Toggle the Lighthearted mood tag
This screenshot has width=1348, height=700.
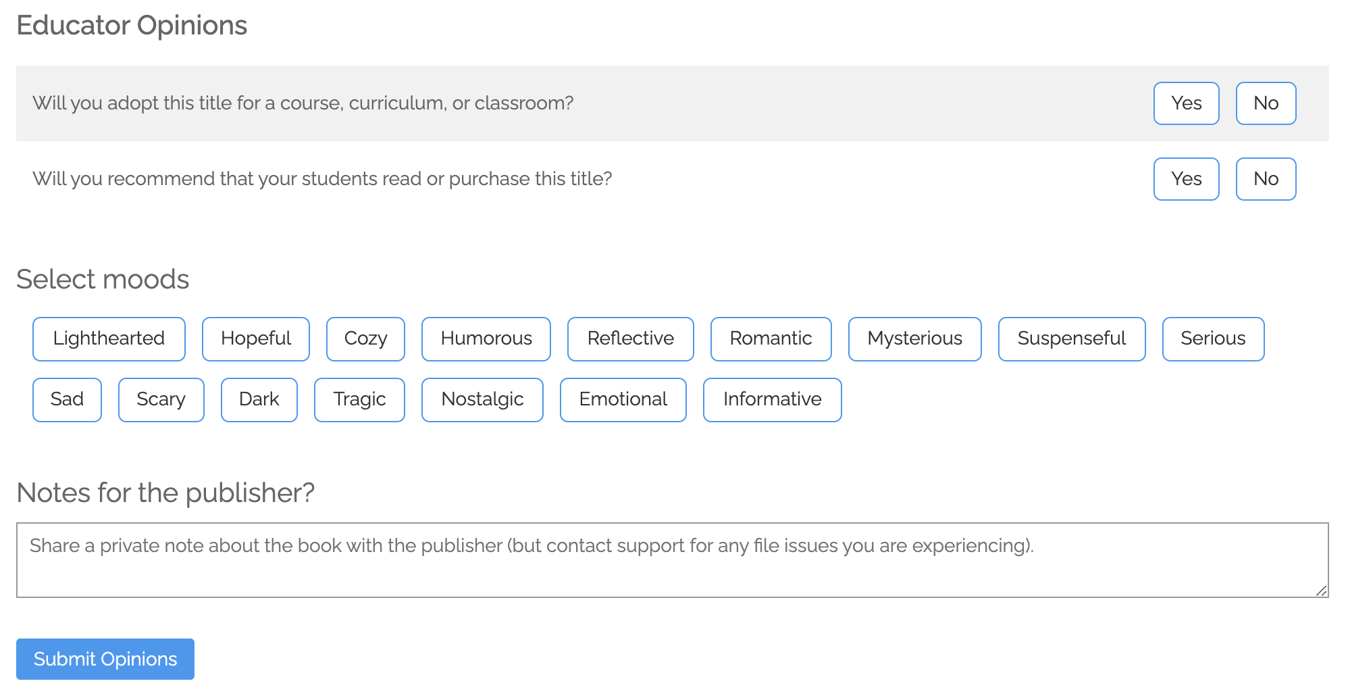(x=109, y=339)
